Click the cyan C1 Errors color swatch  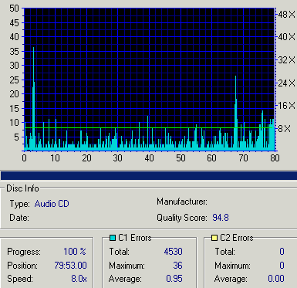(x=113, y=238)
